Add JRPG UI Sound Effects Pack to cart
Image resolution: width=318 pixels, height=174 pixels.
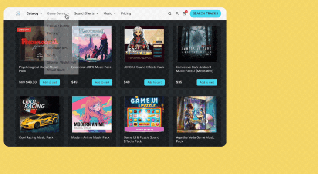154,82
